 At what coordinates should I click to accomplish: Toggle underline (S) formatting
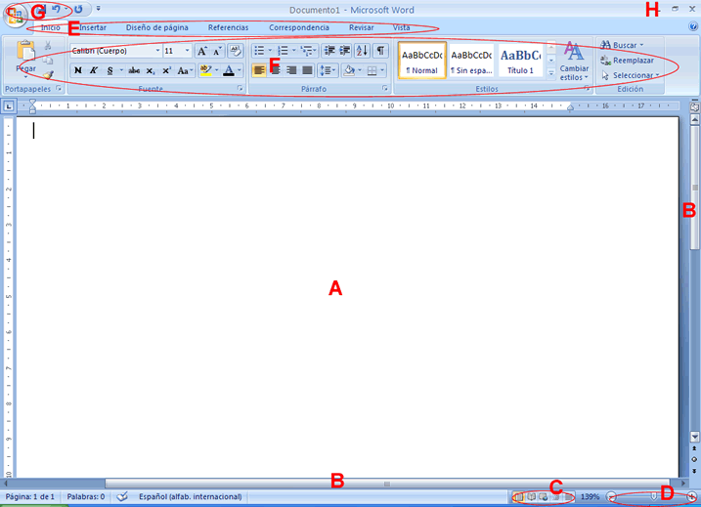pos(110,70)
